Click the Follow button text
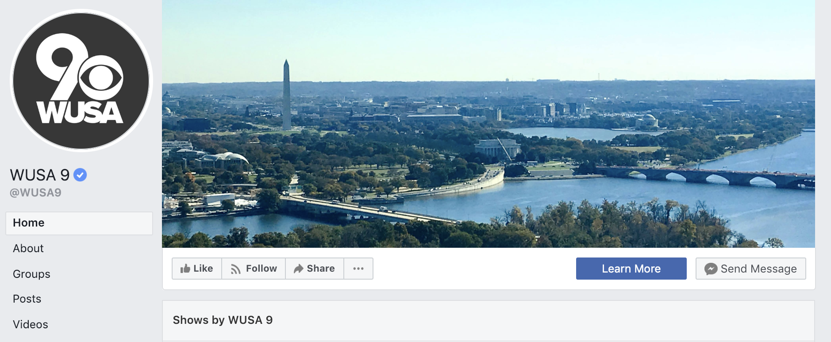The image size is (831, 342). 262,269
